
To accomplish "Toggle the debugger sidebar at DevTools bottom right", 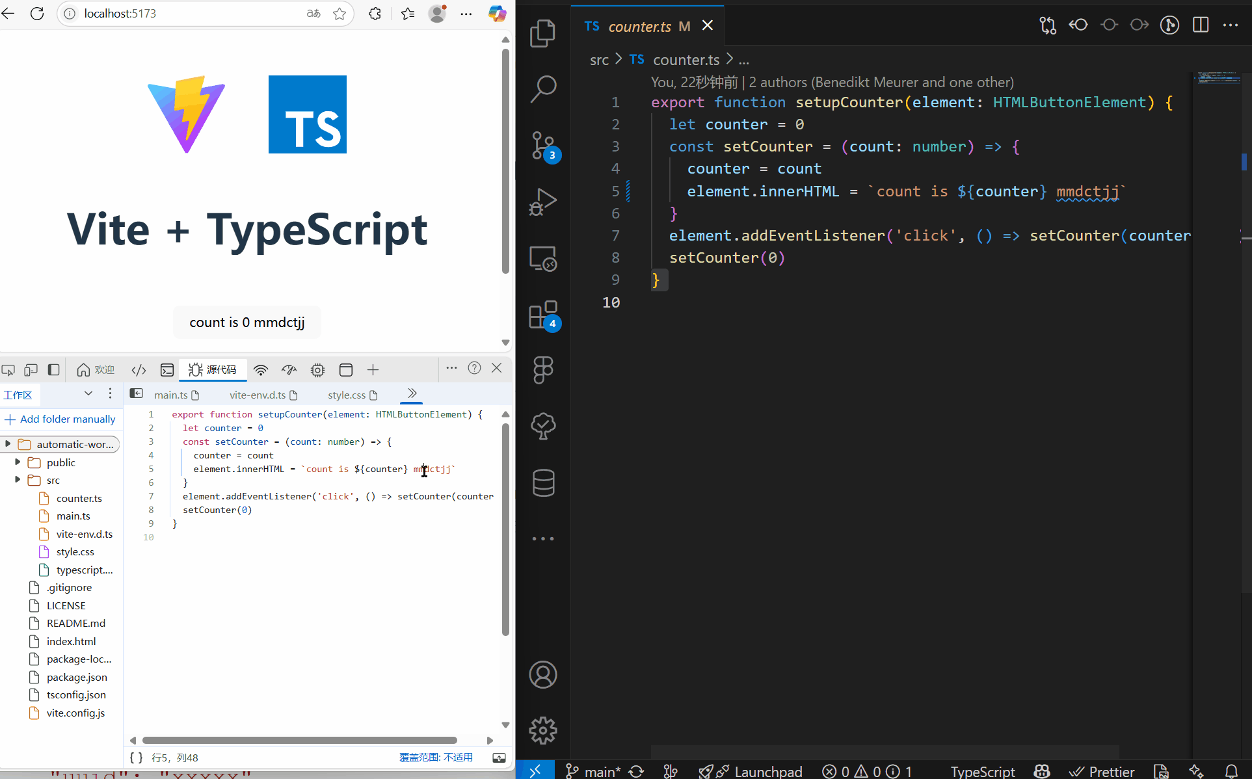I will tap(499, 758).
